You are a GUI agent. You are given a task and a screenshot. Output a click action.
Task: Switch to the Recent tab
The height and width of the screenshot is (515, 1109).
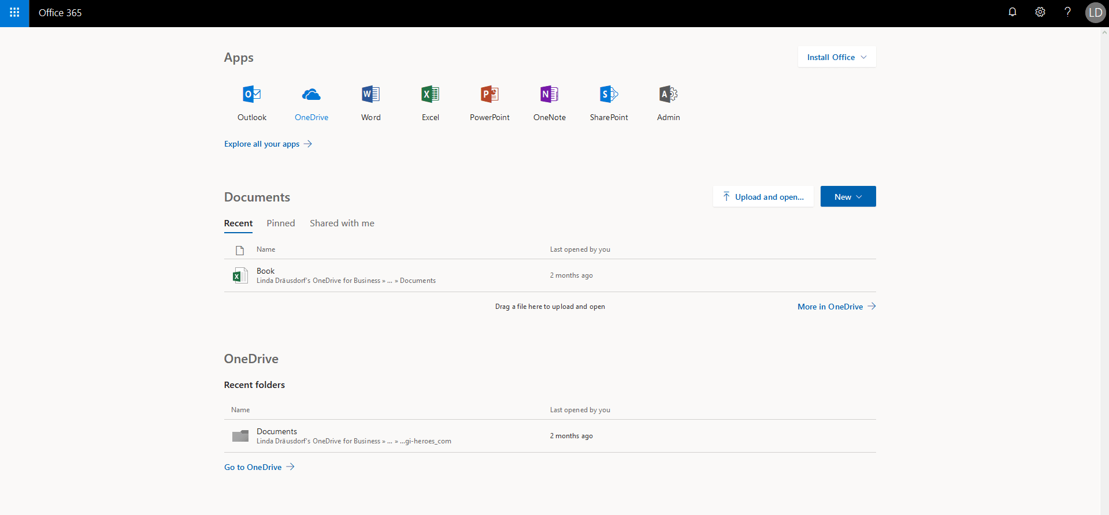[x=238, y=223]
